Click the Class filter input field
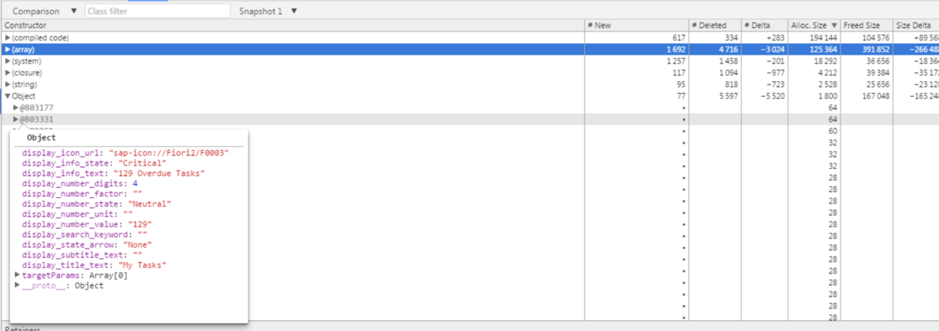939x331 pixels. [157, 11]
